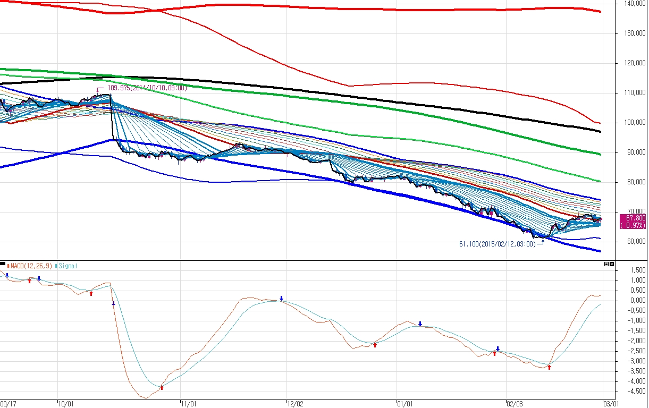Click the magenta 67,800 current price tag
649x408 pixels.
pos(632,222)
